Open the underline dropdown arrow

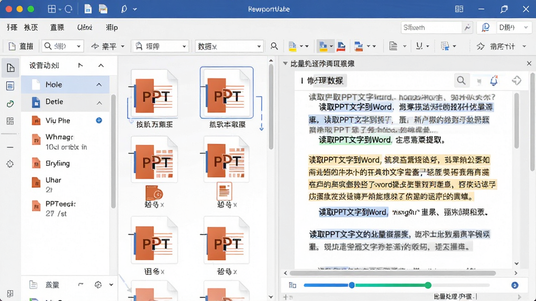(427, 47)
